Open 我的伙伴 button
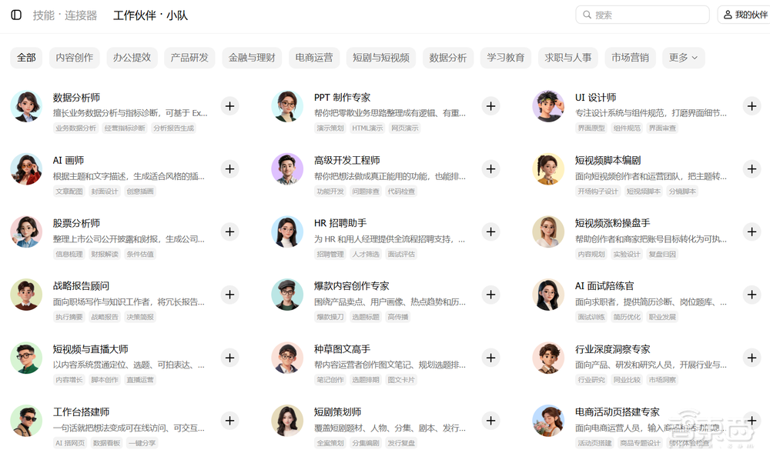This screenshot has width=770, height=463. [x=745, y=15]
